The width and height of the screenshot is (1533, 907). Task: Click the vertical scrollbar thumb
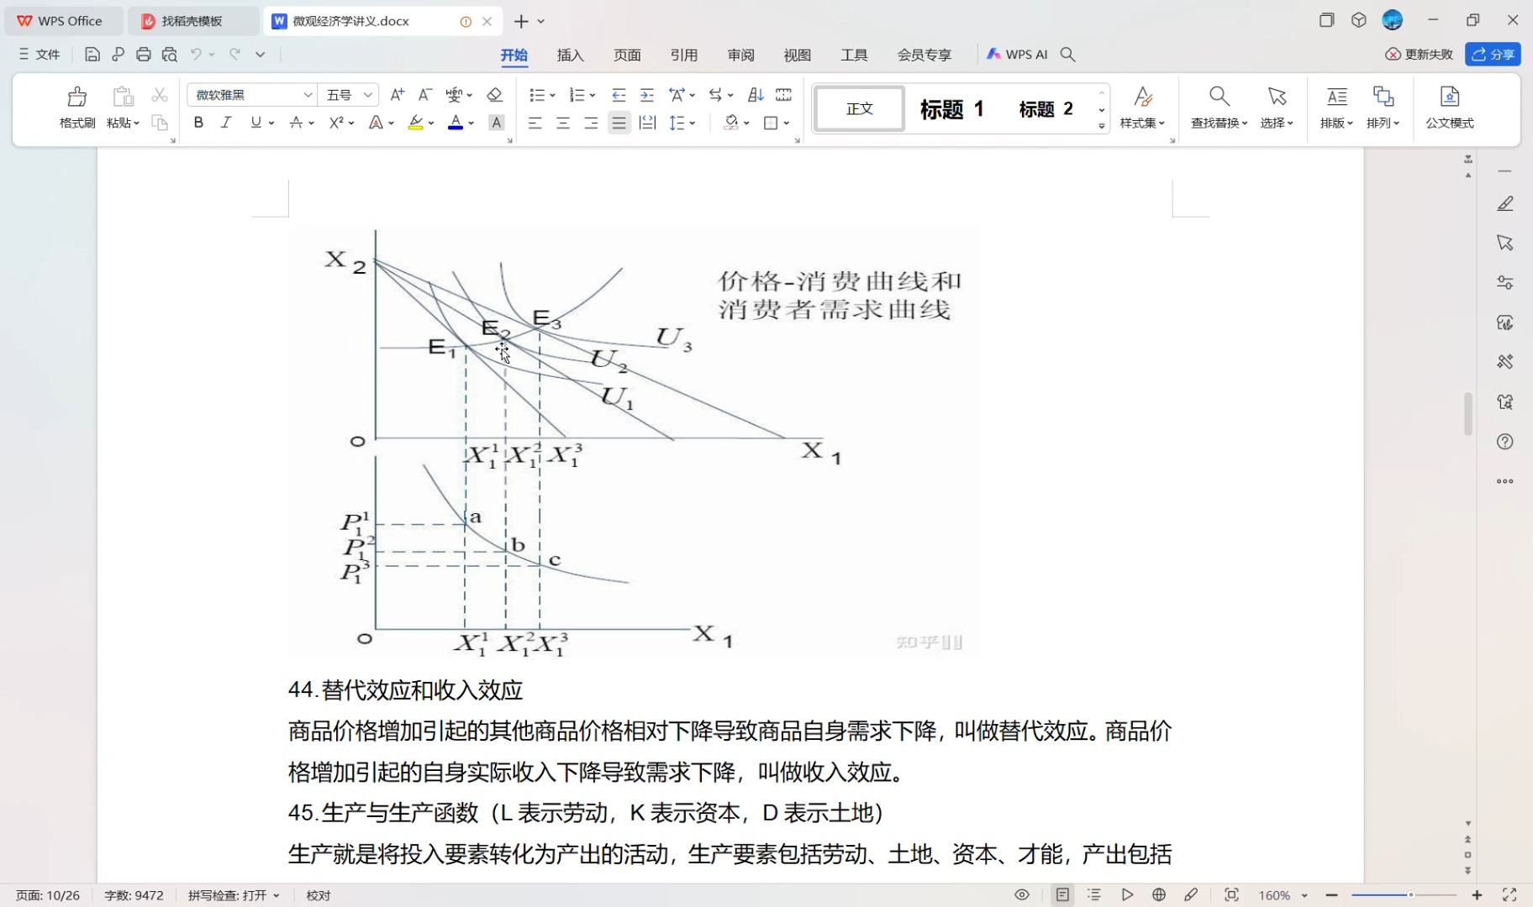click(x=1468, y=413)
